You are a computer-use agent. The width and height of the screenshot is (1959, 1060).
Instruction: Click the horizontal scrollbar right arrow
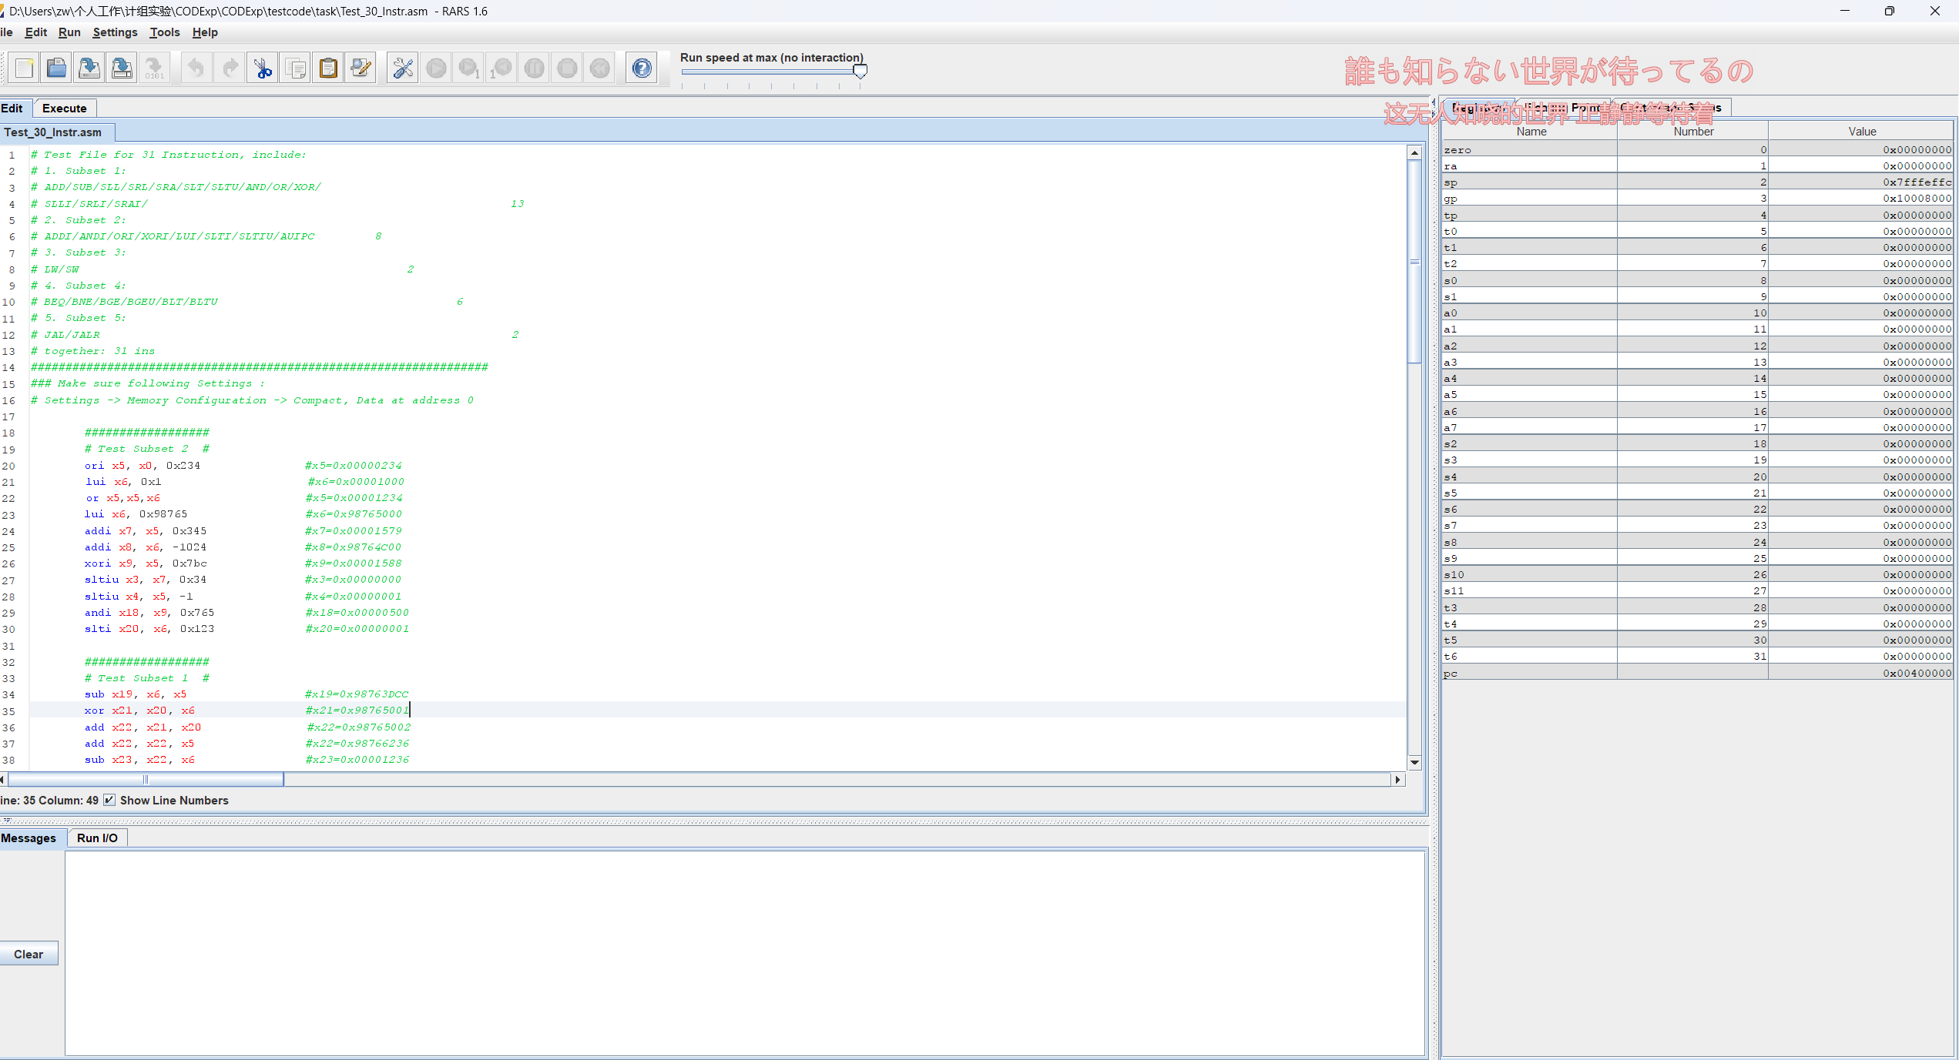tap(1397, 780)
